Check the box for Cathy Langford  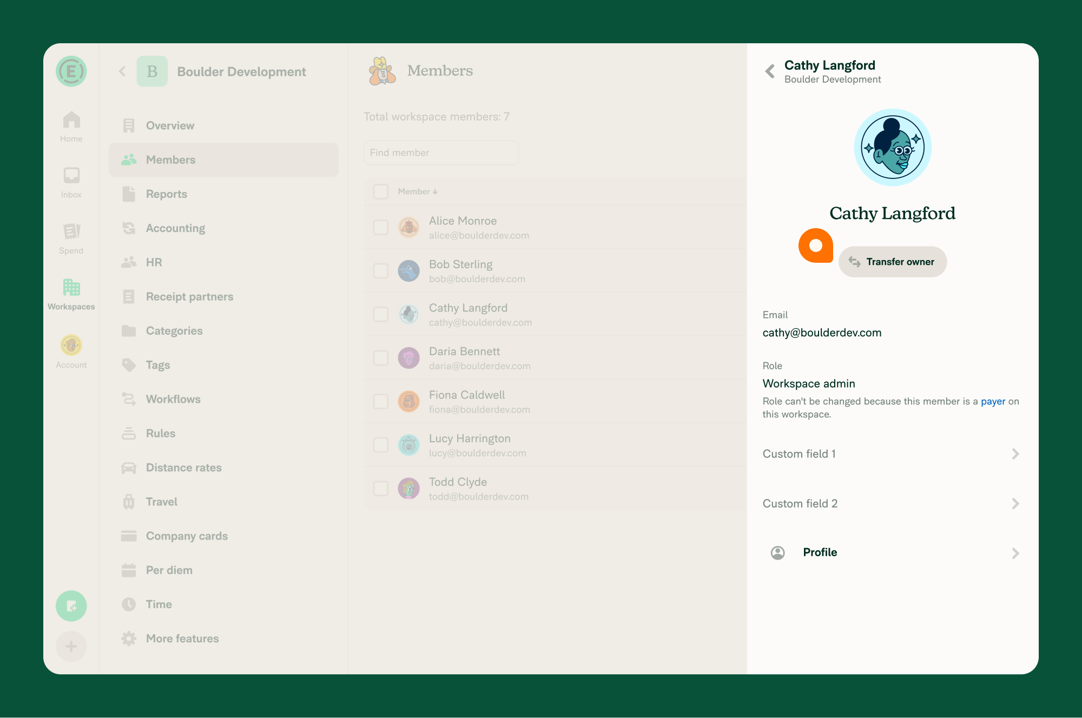(x=381, y=315)
